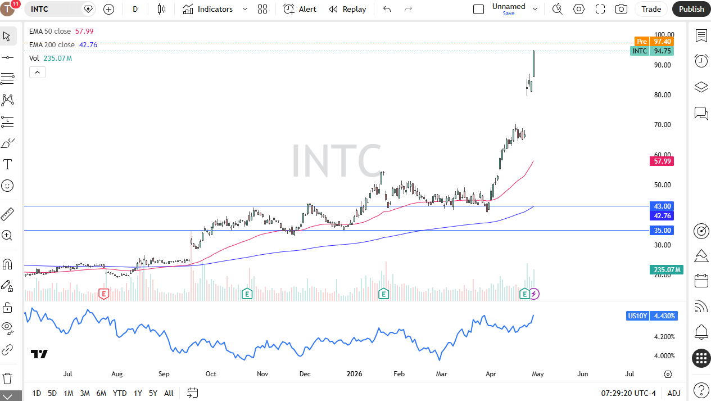711x401 pixels.
Task: Change the D time interval
Action: pyautogui.click(x=135, y=9)
